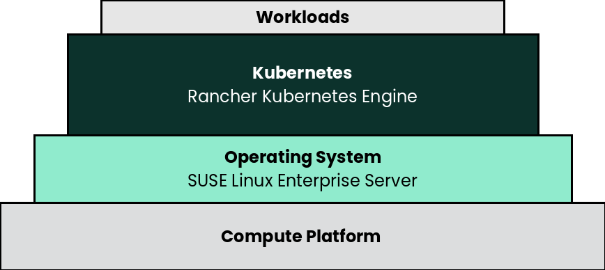Image resolution: width=605 pixels, height=270 pixels.
Task: Click the Rancher Kubernetes Engine subtitle
Action: pos(302,96)
